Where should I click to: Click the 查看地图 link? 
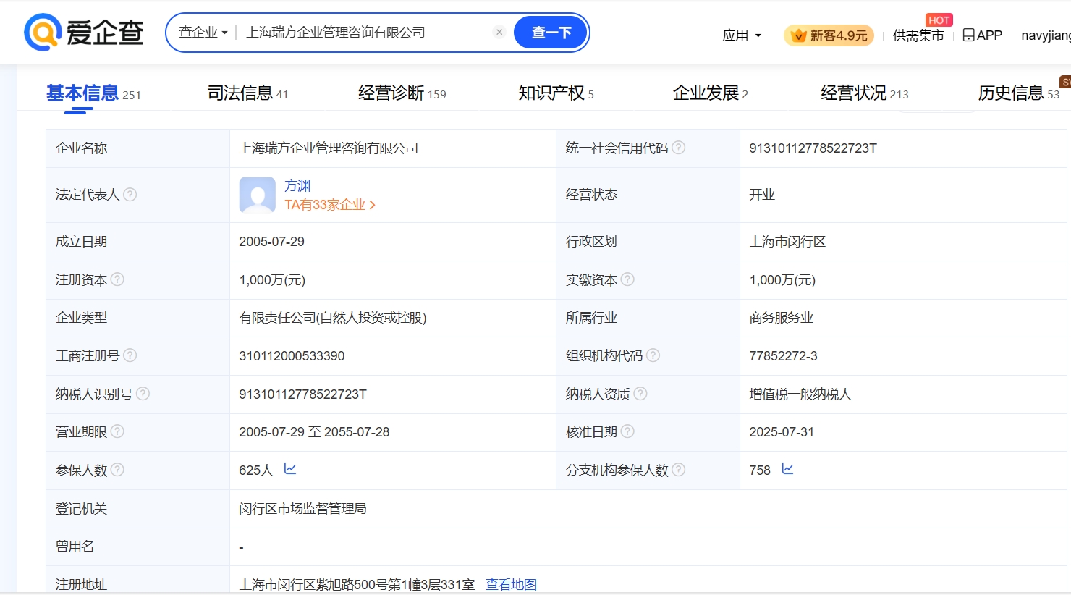(x=511, y=584)
